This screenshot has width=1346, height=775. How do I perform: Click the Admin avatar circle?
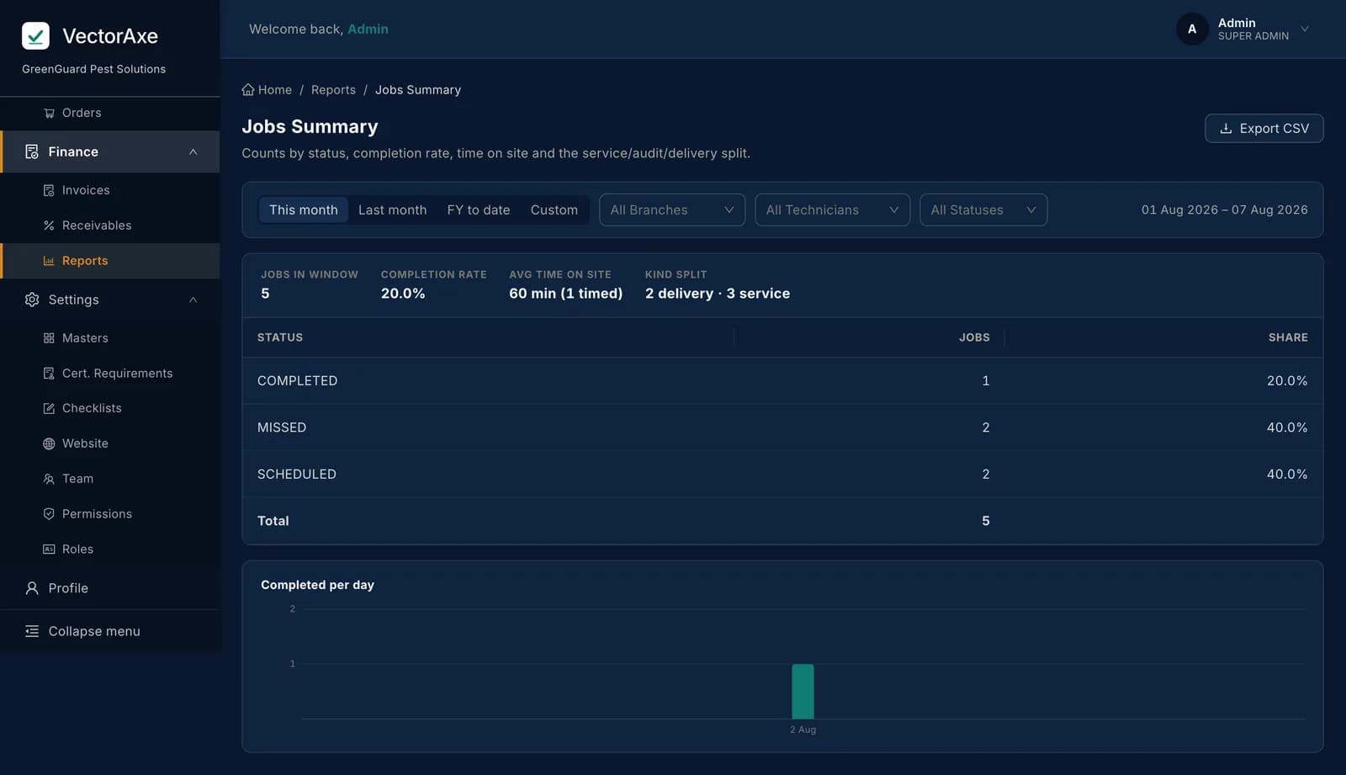(1192, 29)
